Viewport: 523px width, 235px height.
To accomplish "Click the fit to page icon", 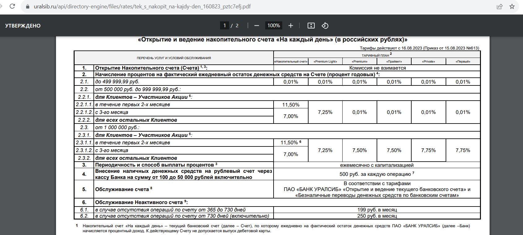I will click(x=311, y=26).
